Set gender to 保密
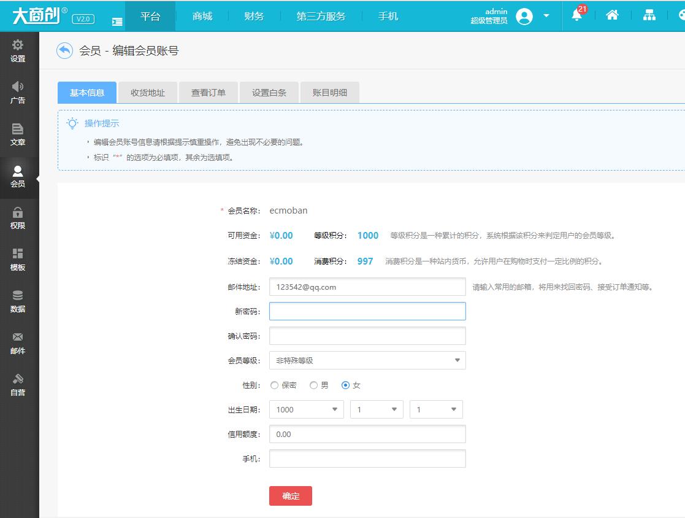685x518 pixels. 274,385
